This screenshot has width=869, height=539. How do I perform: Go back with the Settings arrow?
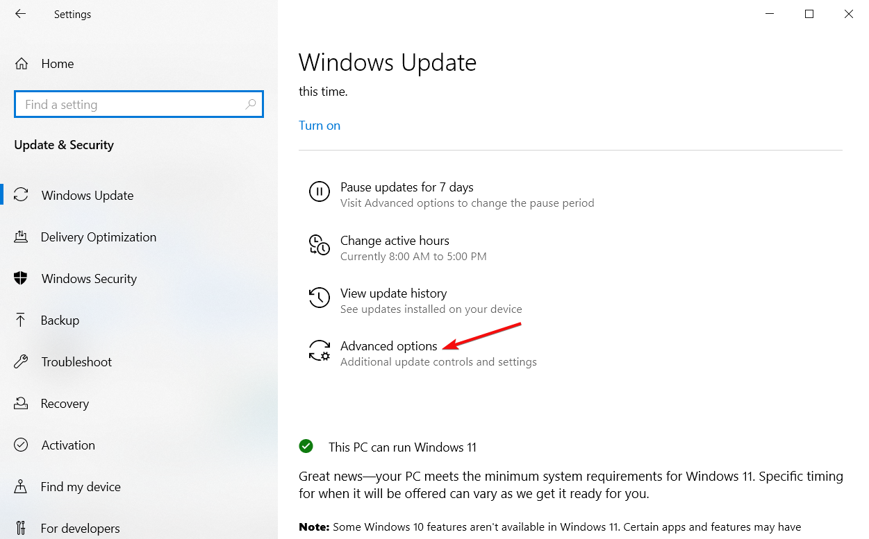pyautogui.click(x=20, y=14)
